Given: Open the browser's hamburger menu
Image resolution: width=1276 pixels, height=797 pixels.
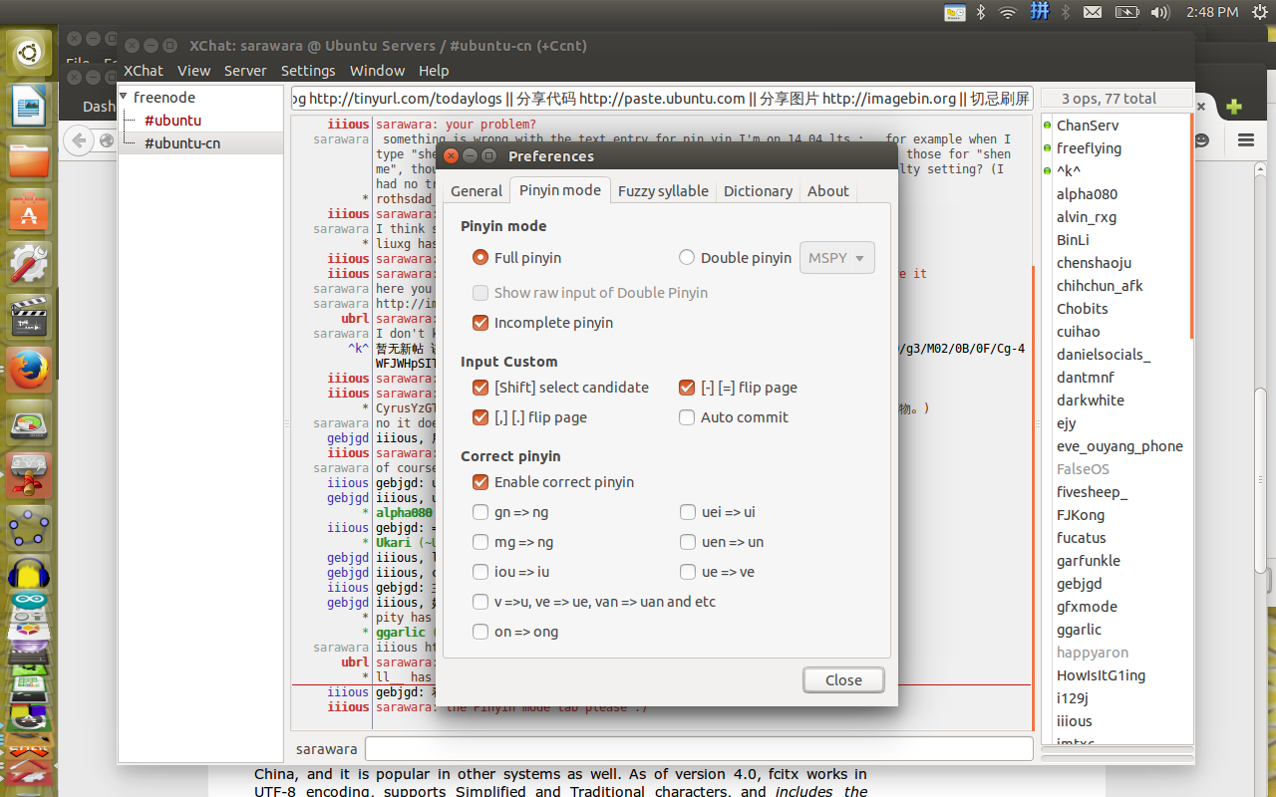Looking at the screenshot, I should click(x=1245, y=140).
